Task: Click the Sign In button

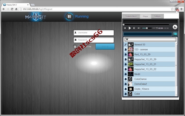Action: tap(105, 46)
